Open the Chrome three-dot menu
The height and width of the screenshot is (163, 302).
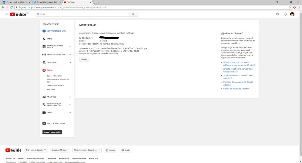click(299, 7)
